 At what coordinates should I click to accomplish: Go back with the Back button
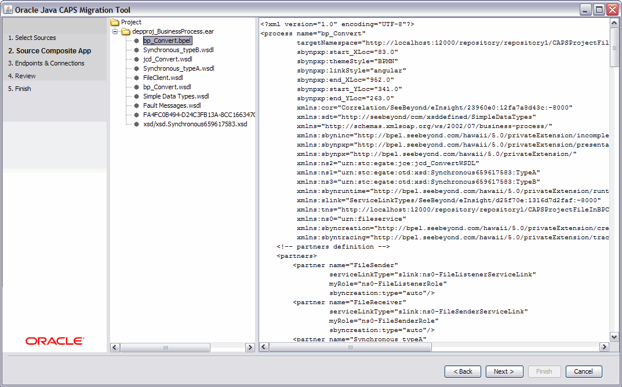click(x=463, y=371)
